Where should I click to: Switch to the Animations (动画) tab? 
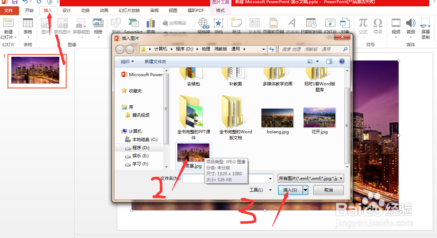tap(104, 11)
